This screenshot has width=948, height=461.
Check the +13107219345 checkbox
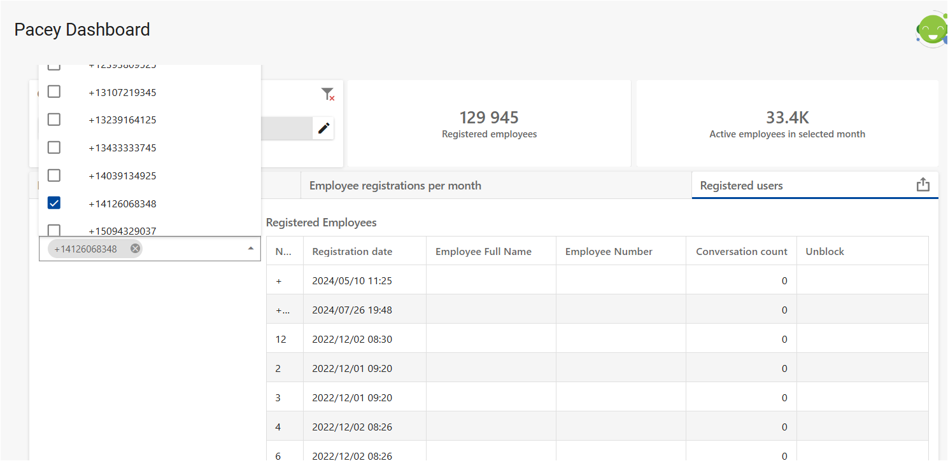click(54, 92)
